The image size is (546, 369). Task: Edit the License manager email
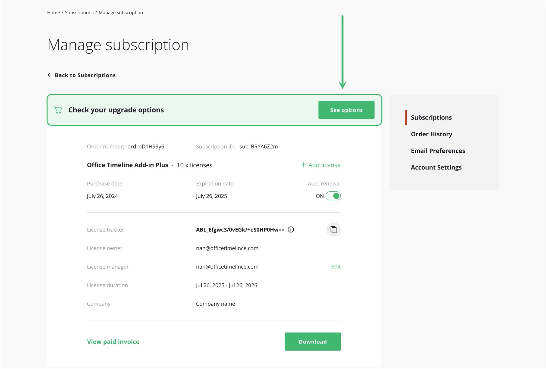pyautogui.click(x=336, y=267)
